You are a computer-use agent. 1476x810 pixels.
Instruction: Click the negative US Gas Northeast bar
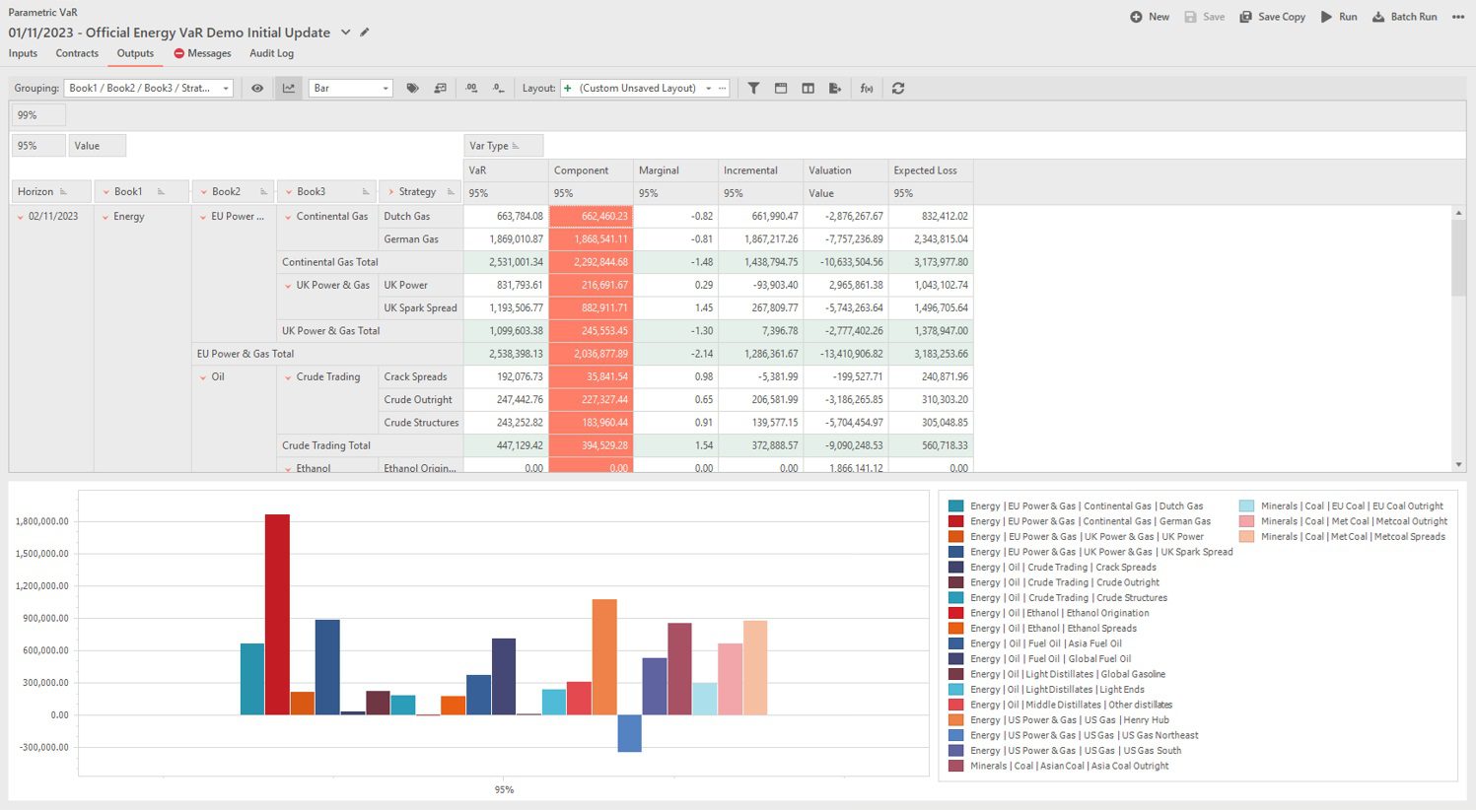pyautogui.click(x=629, y=733)
